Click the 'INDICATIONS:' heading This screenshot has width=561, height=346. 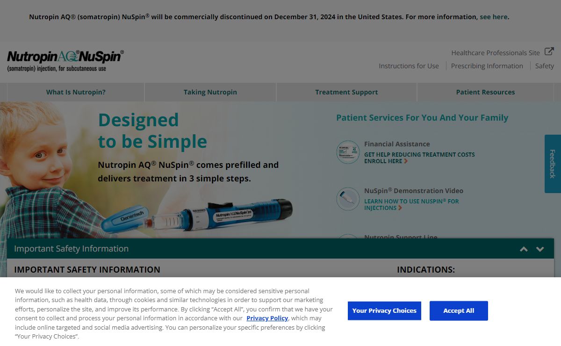pyautogui.click(x=426, y=270)
